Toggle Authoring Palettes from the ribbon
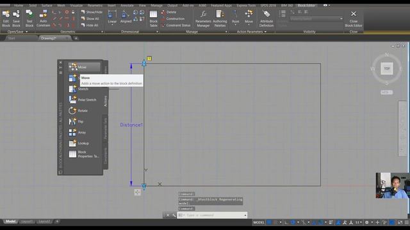Image resolution: width=410 pixels, height=230 pixels. [220, 19]
